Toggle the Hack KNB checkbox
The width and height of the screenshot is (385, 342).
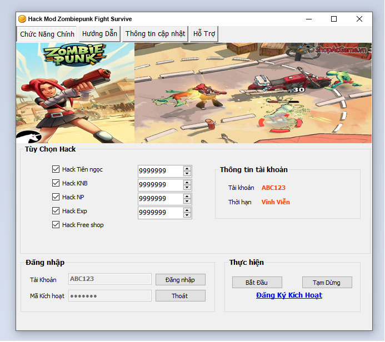tap(56, 183)
